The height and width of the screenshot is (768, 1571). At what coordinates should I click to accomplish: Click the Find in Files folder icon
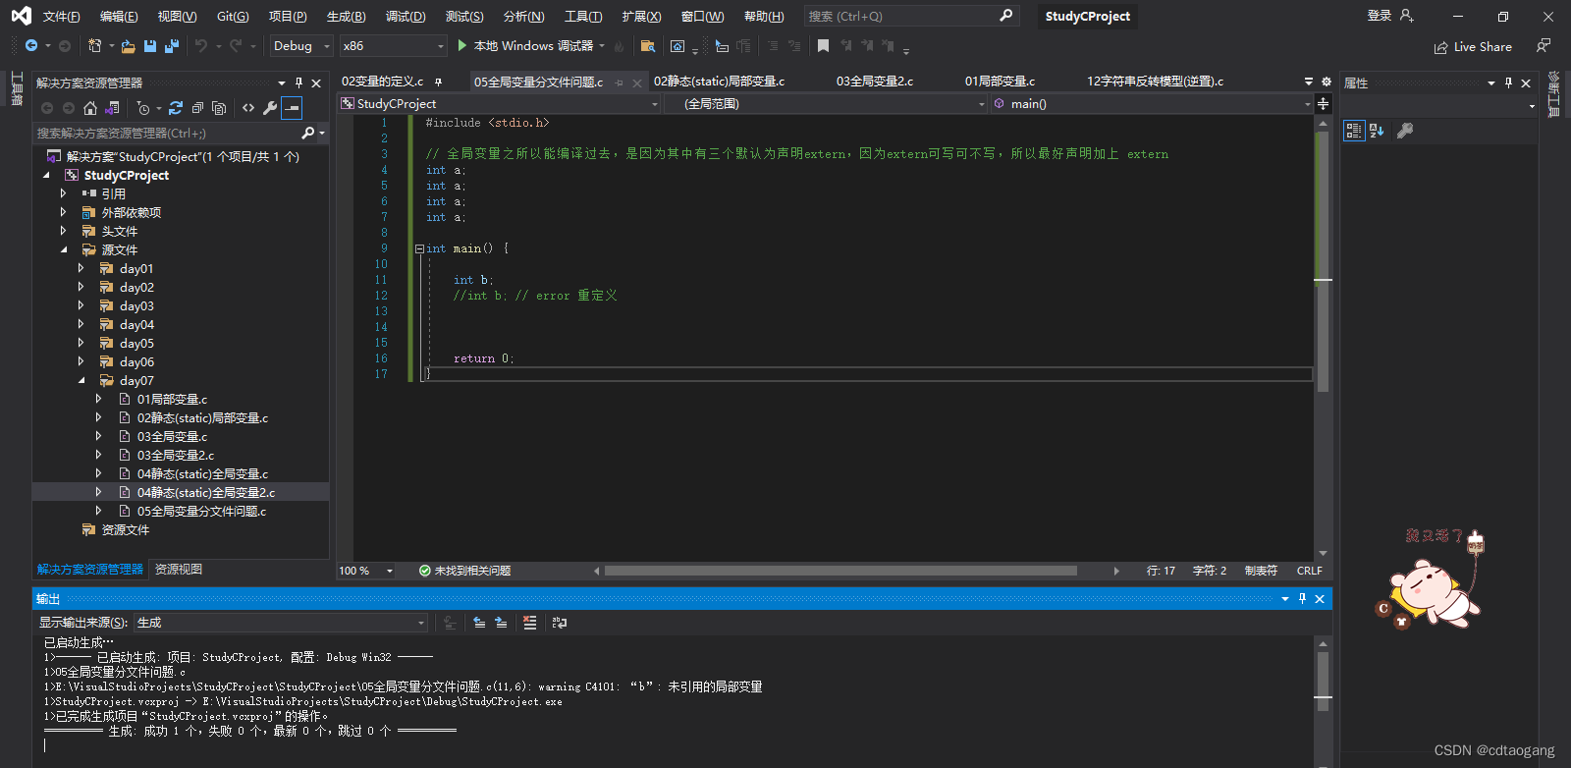[x=647, y=46]
